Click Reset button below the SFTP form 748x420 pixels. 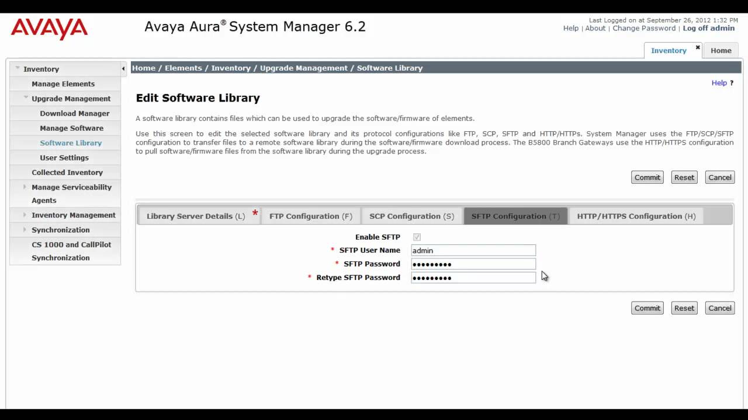684,308
